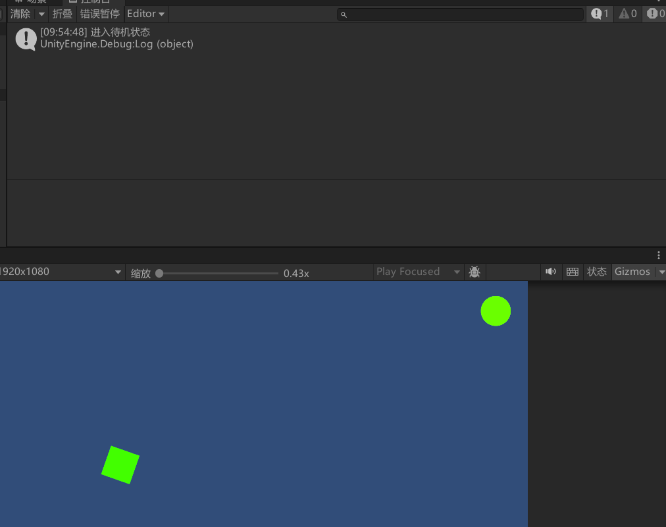Image resolution: width=666 pixels, height=527 pixels.
Task: Click the frame debugger bug icon
Action: pos(474,272)
